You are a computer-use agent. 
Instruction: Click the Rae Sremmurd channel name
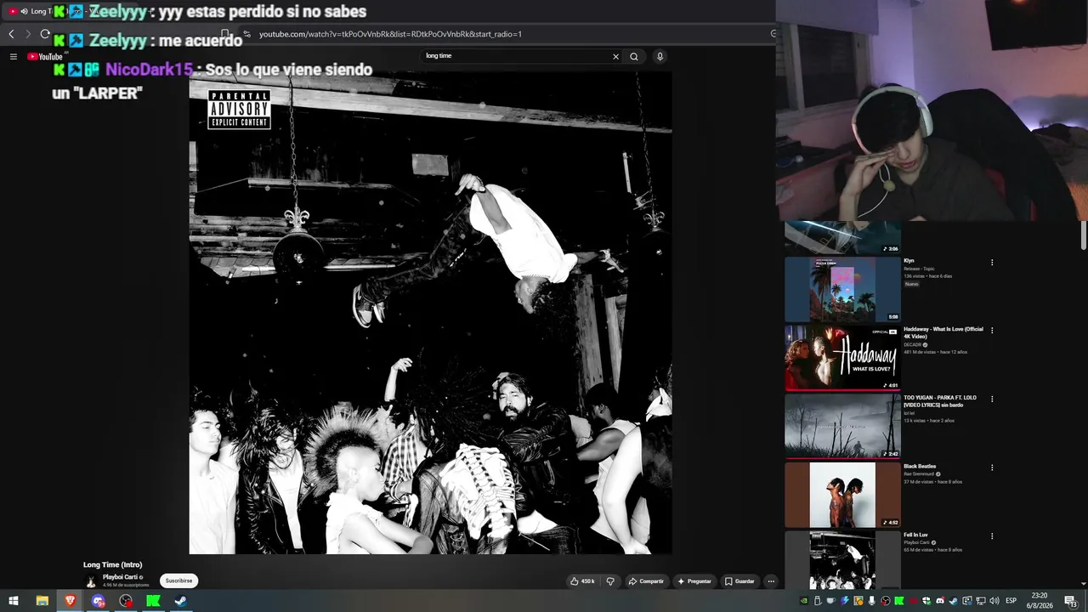(919, 474)
